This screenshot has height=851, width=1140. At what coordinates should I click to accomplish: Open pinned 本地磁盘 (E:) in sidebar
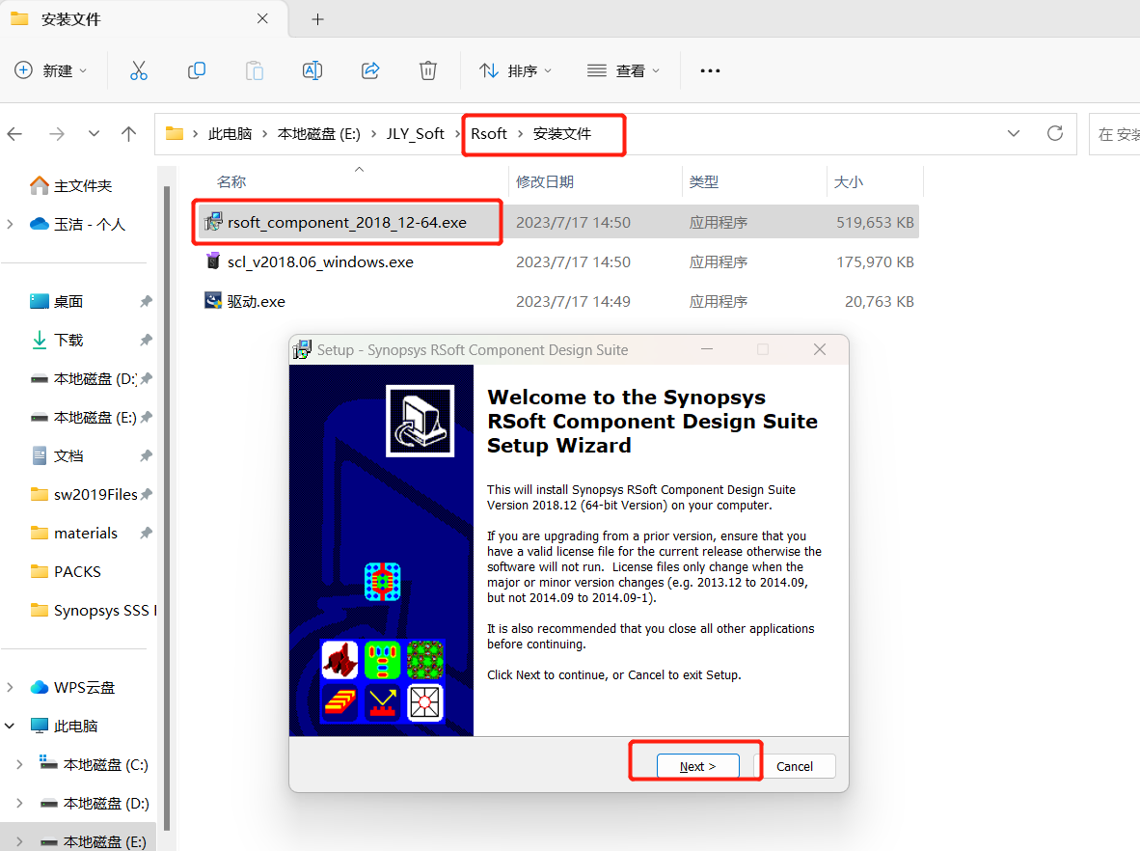(x=95, y=418)
